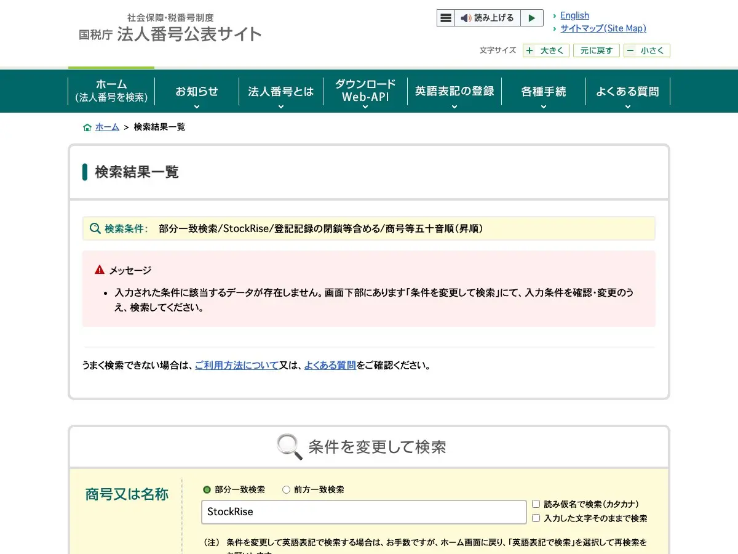This screenshot has width=738, height=554.
Task: Expand the ダウンロード Web-API menu
Action: pos(365,91)
